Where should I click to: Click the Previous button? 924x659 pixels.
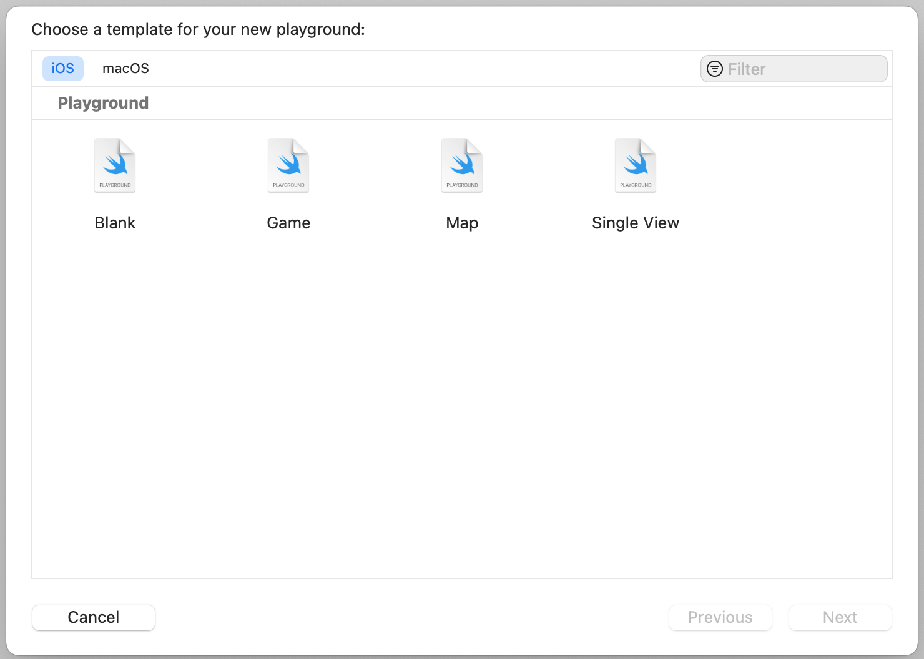pos(720,617)
